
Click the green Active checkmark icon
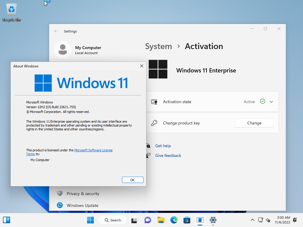point(262,101)
